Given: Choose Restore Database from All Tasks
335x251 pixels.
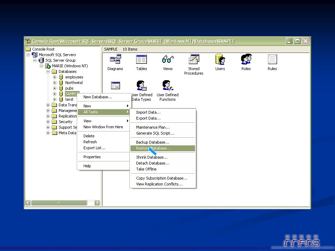Looking at the screenshot, I should tap(163, 148).
